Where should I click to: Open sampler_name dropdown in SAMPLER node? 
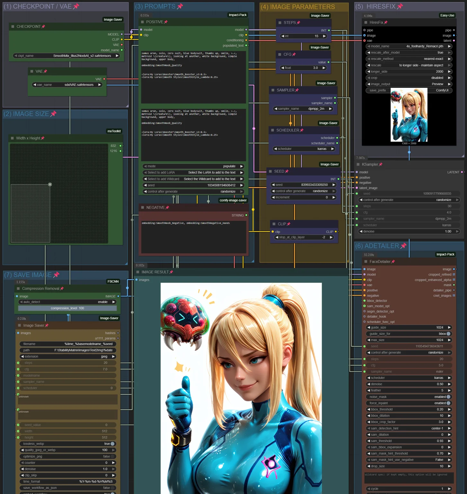(303, 109)
